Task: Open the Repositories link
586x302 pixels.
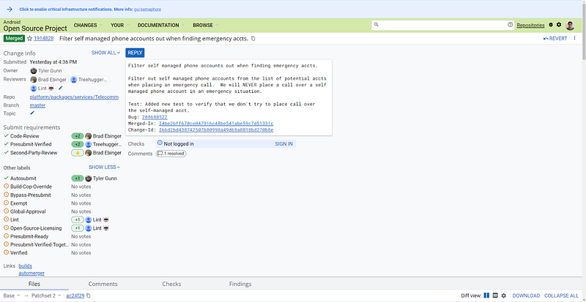Action: pos(530,26)
